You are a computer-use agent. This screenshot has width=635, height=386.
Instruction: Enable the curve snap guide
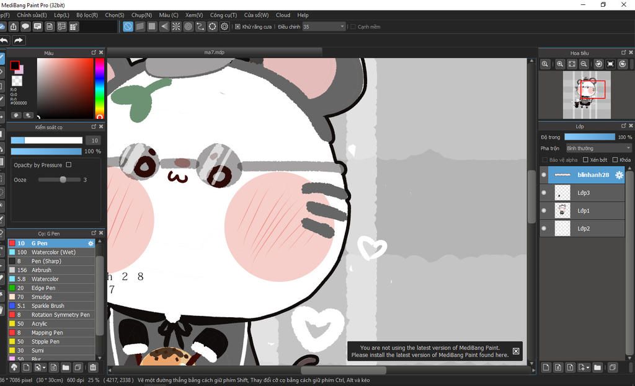[200, 27]
